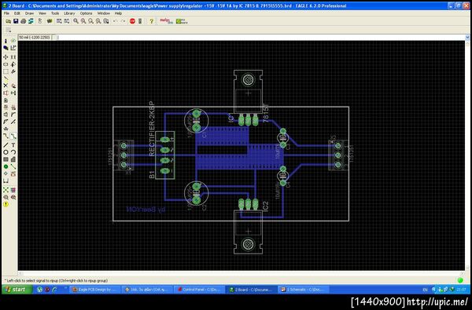Click the green status indicator at bottom right
The width and height of the screenshot is (472, 310).
(x=460, y=280)
